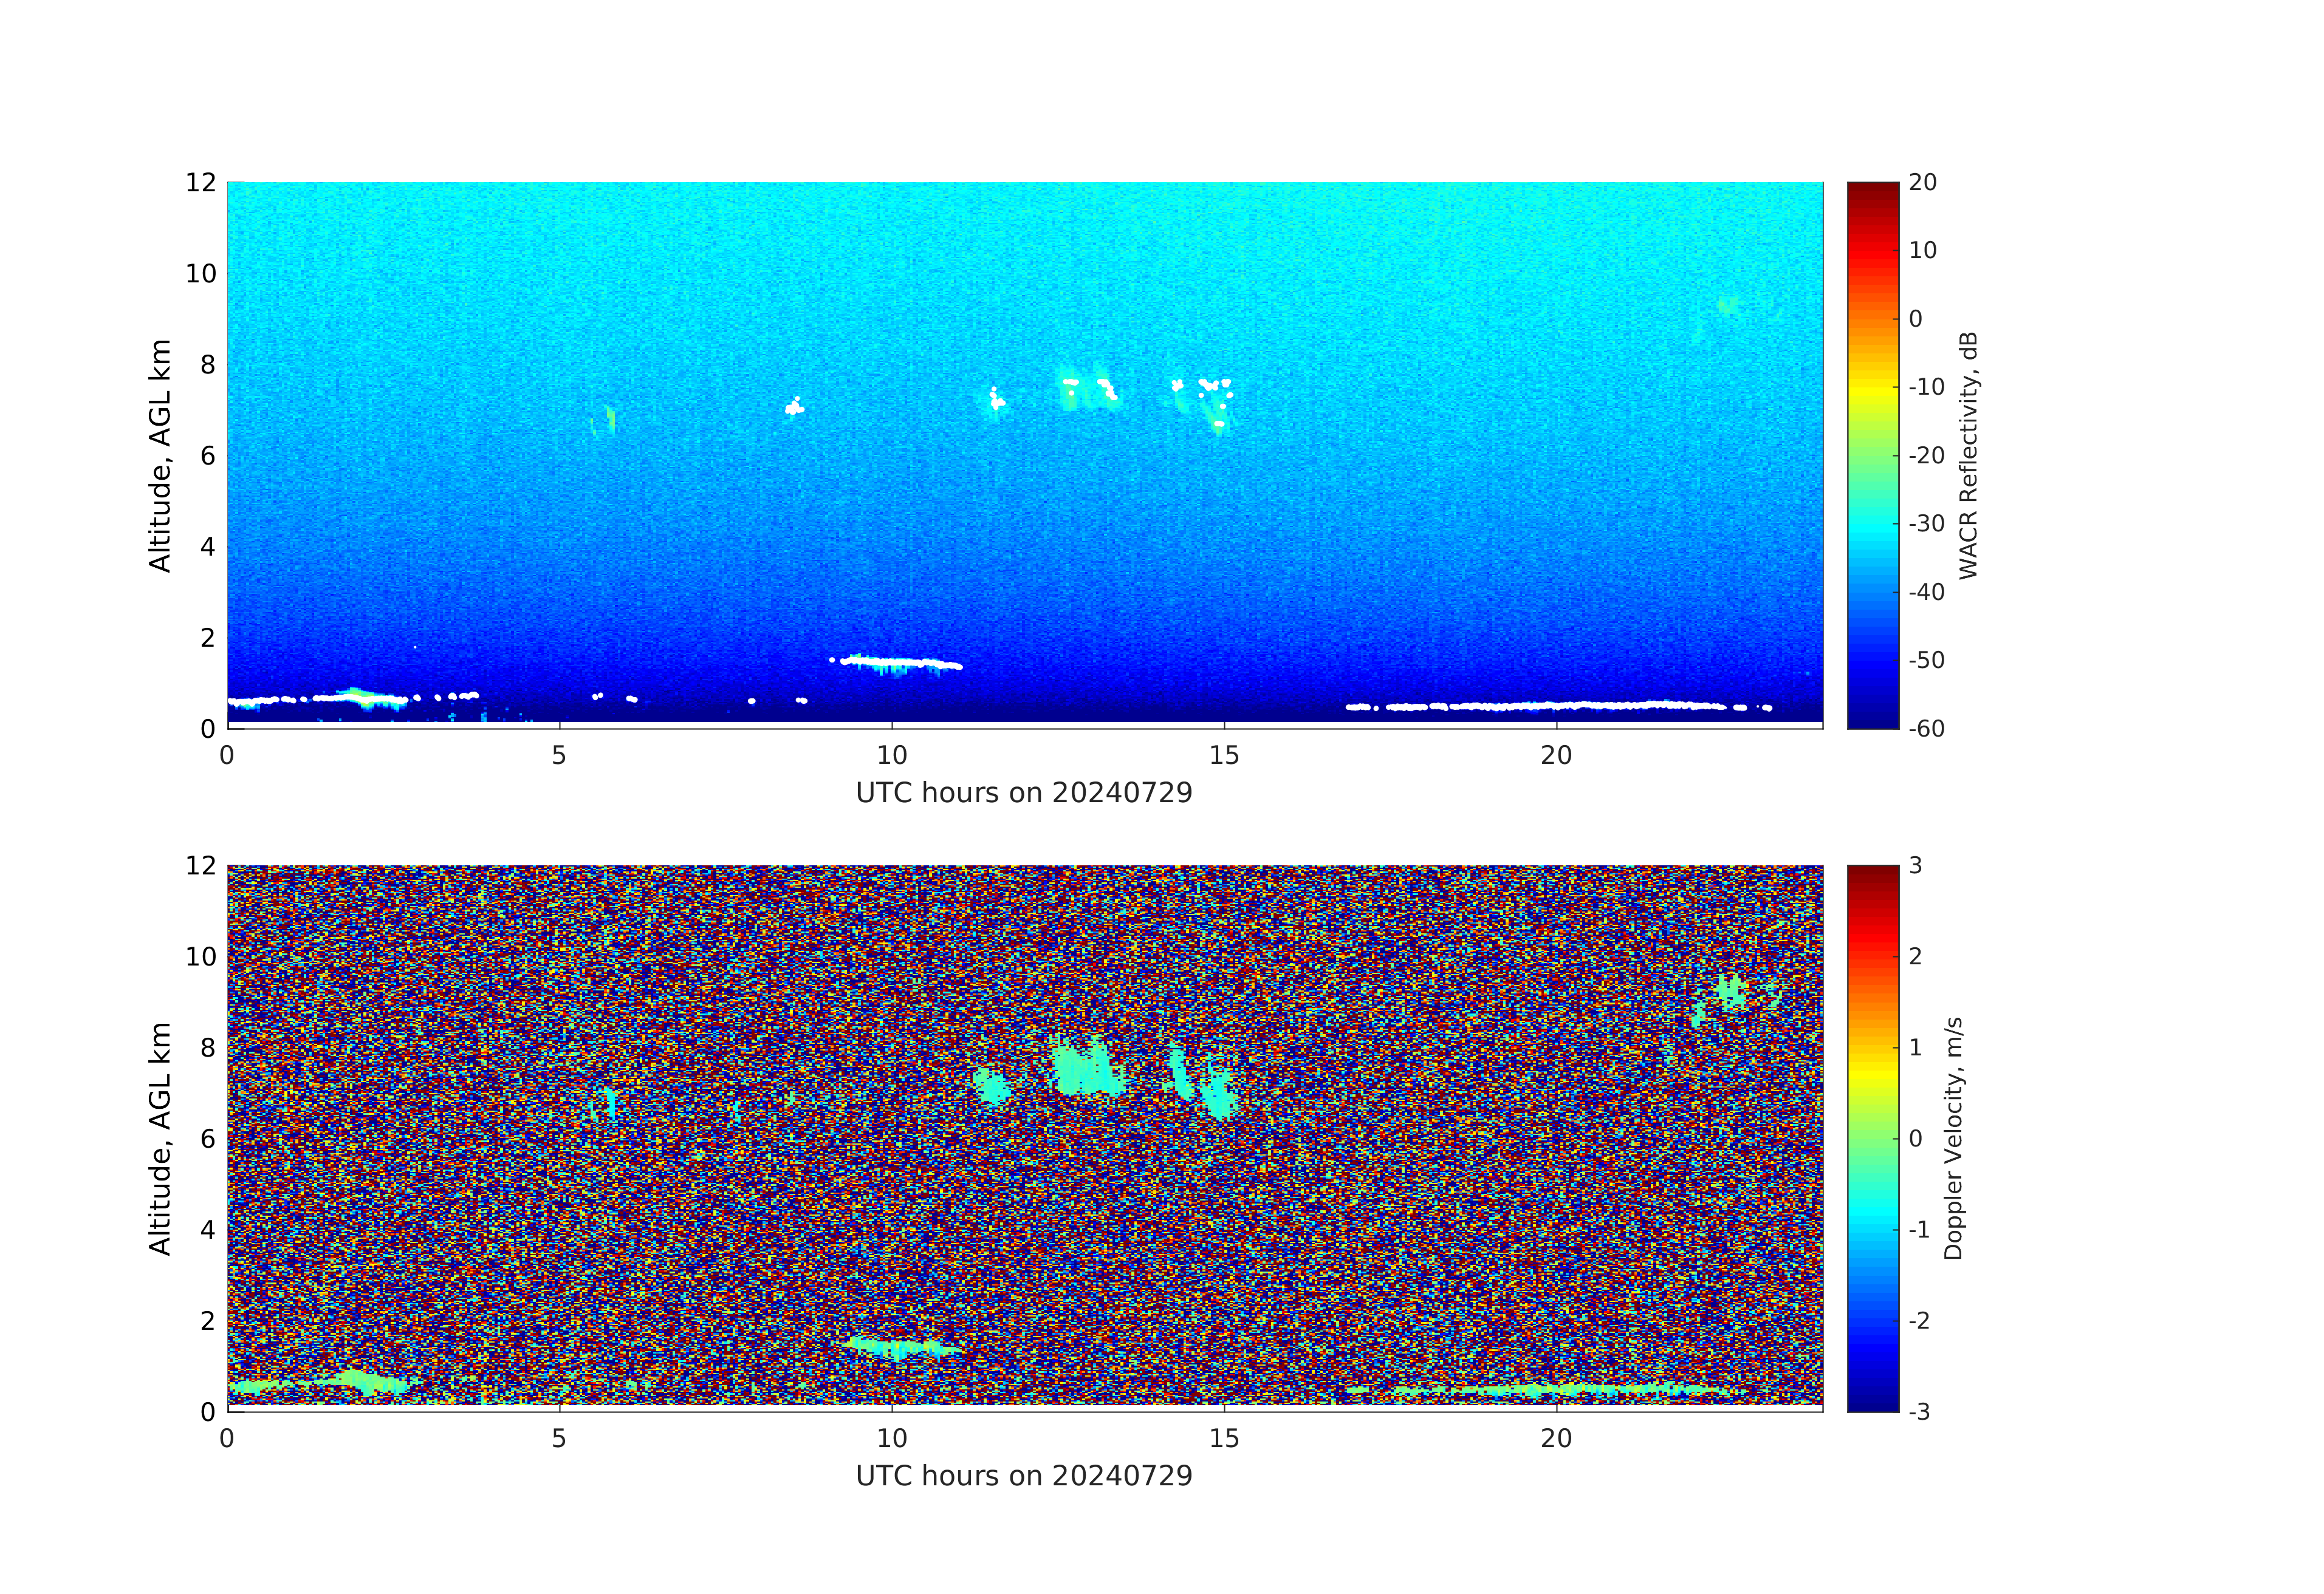Click the top plot x-axis title
The width and height of the screenshot is (2324, 1594).
coord(1024,792)
